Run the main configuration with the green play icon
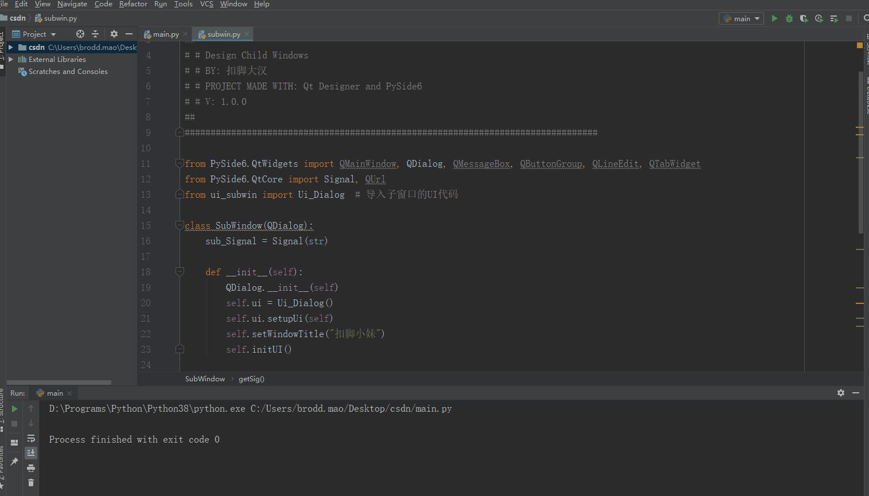The height and width of the screenshot is (496, 869). (774, 18)
